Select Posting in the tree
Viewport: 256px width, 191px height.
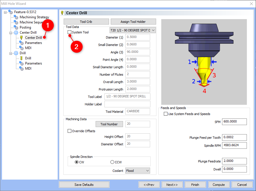[x=25, y=27]
